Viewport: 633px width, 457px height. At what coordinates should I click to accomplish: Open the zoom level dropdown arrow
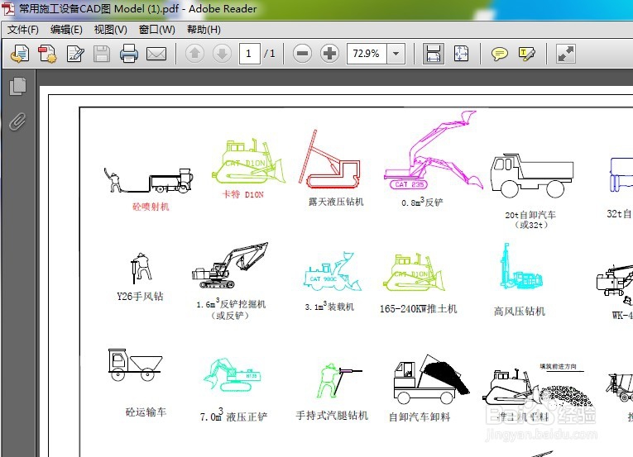(396, 53)
